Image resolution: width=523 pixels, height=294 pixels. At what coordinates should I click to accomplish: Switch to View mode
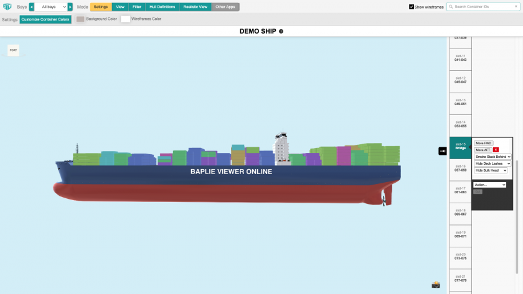pyautogui.click(x=120, y=7)
